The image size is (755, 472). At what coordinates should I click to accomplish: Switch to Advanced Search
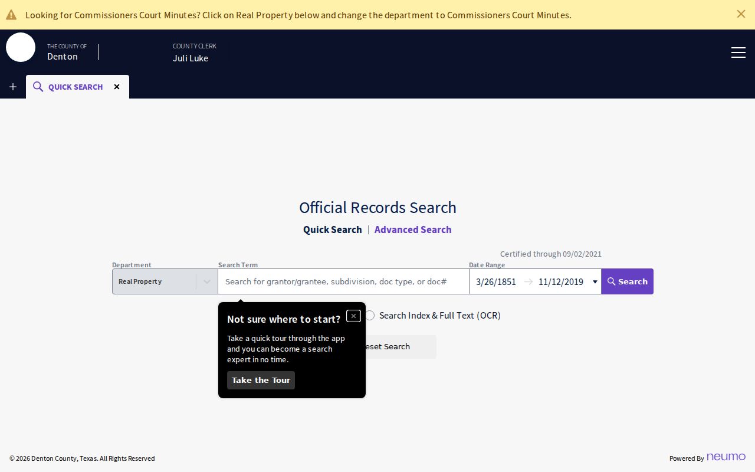coord(413,230)
